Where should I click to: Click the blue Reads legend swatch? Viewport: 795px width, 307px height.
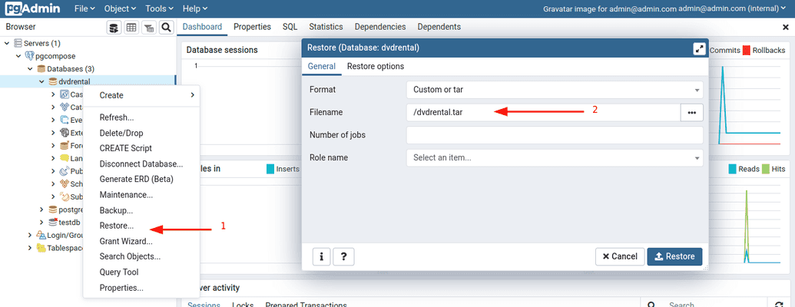coord(733,169)
